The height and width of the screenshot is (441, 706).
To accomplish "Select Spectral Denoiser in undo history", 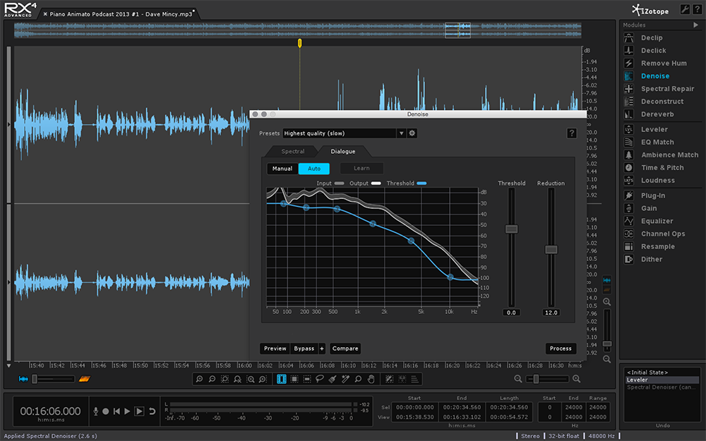I will pos(661,387).
